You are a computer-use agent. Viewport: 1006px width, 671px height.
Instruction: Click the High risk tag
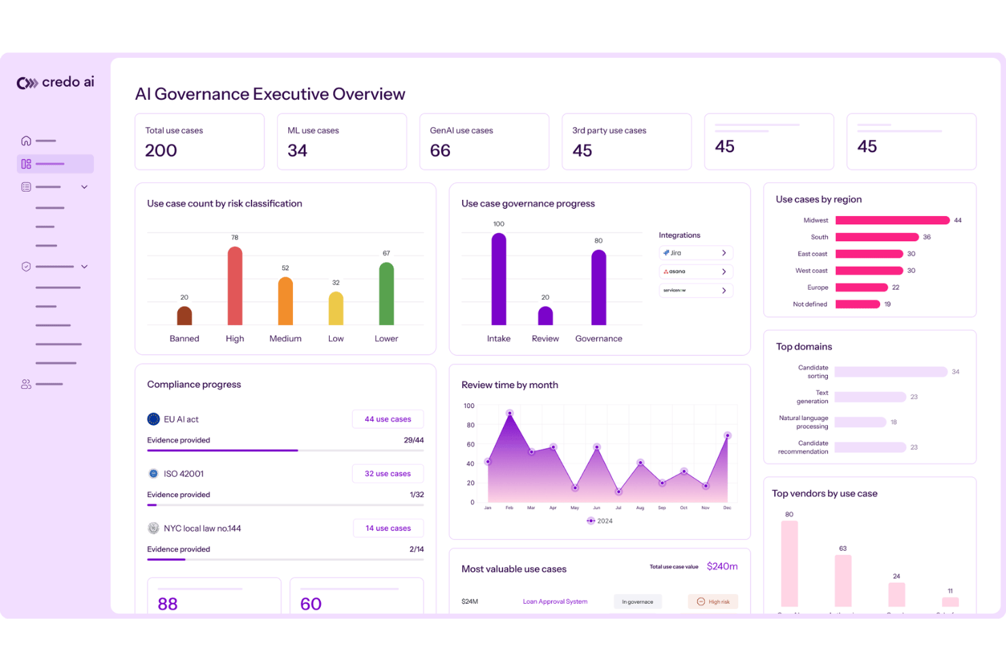tap(713, 602)
